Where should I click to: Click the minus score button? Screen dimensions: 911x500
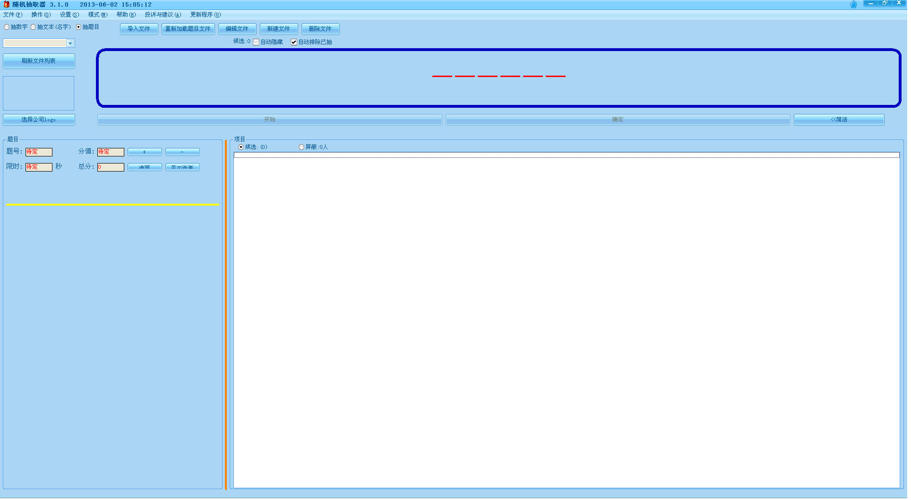(183, 152)
